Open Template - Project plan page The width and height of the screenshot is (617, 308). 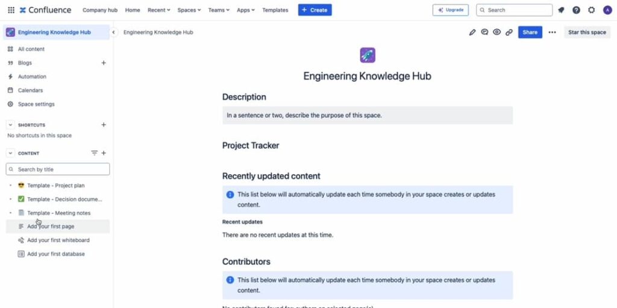click(x=56, y=186)
